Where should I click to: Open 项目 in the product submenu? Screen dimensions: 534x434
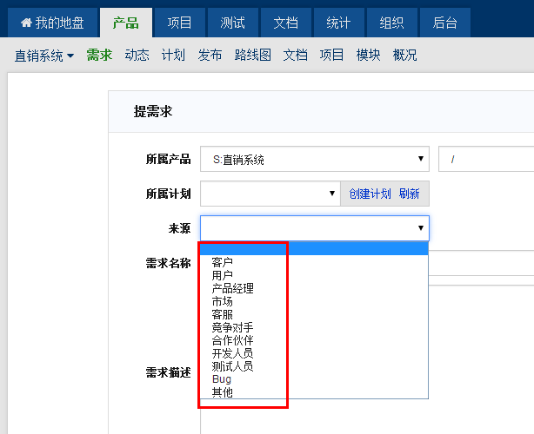tap(331, 55)
